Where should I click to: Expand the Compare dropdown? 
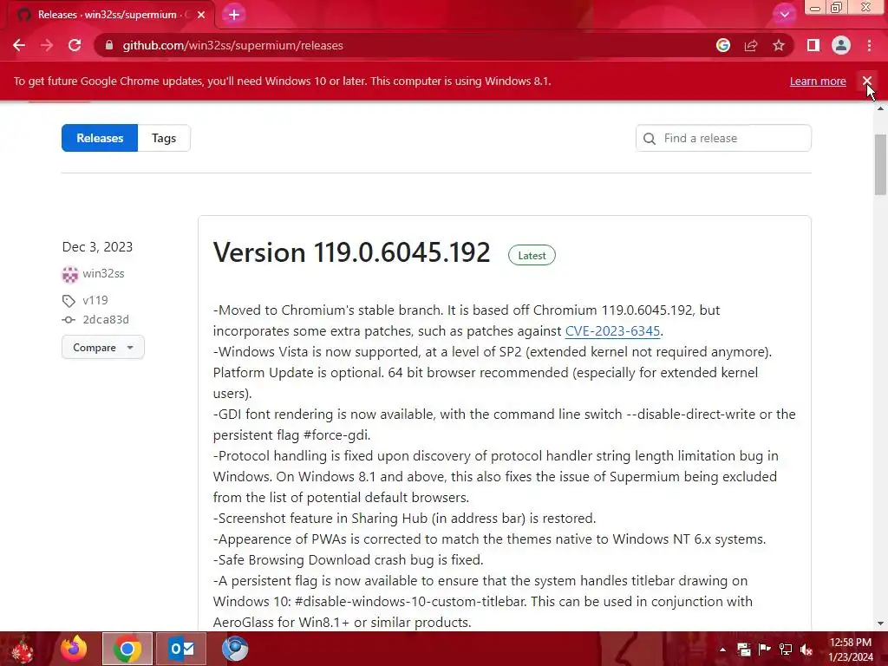point(103,347)
